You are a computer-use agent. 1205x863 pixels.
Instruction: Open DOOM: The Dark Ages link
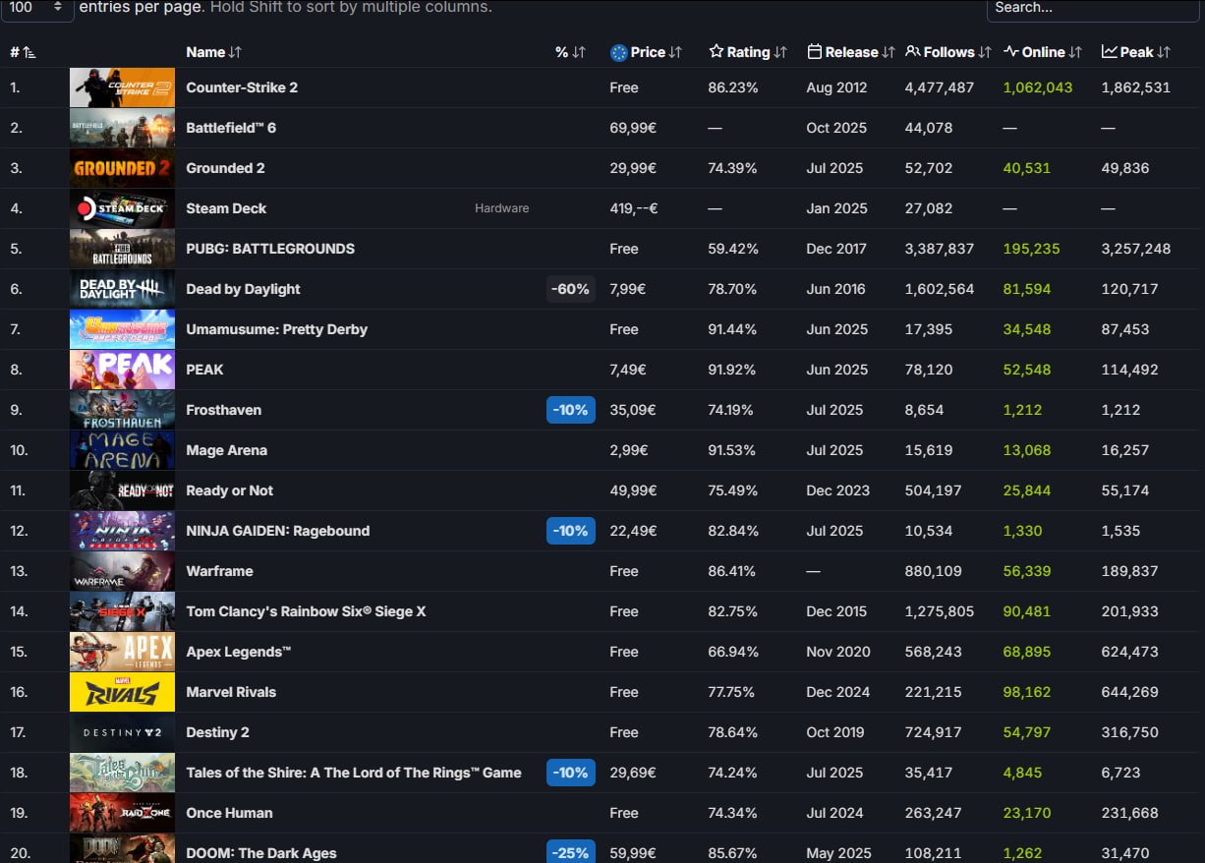[260, 852]
